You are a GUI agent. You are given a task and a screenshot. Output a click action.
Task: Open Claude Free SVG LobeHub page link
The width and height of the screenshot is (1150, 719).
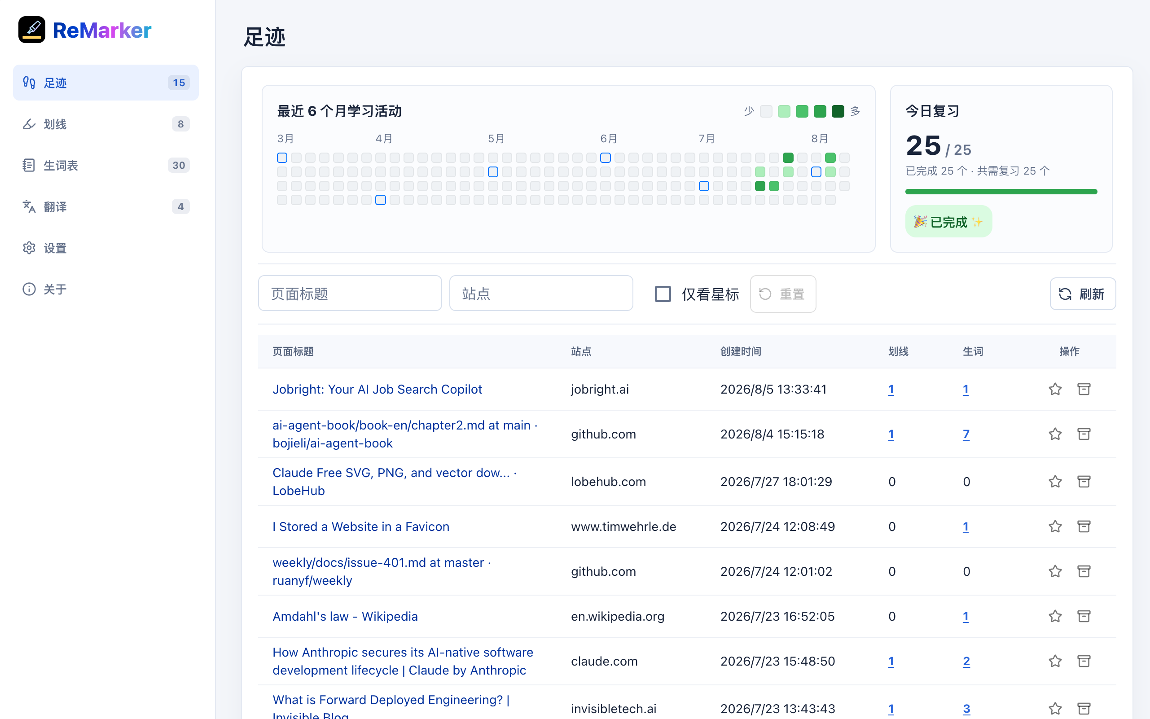tap(394, 482)
